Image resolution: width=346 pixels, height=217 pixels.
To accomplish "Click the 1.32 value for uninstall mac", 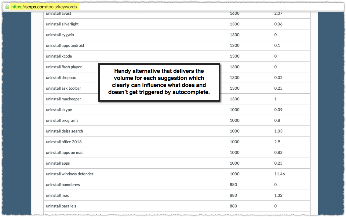I will click(x=278, y=195).
